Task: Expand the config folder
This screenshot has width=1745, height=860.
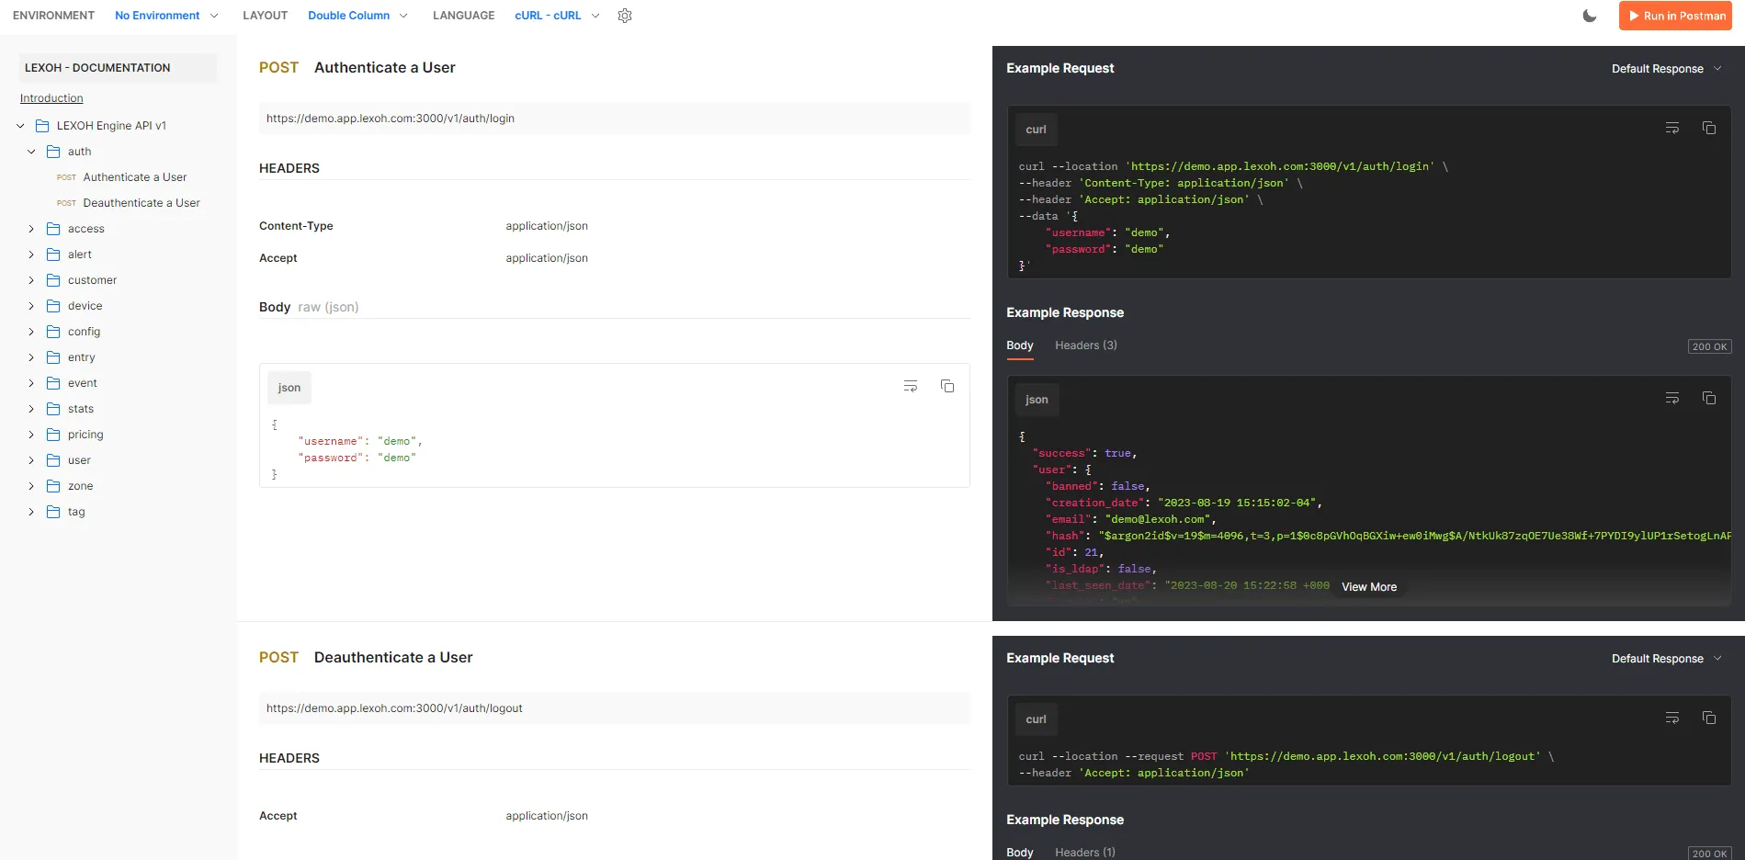Action: pyautogui.click(x=31, y=332)
